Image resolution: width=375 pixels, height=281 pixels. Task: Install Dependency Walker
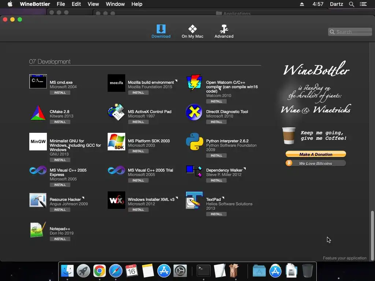pyautogui.click(x=216, y=180)
